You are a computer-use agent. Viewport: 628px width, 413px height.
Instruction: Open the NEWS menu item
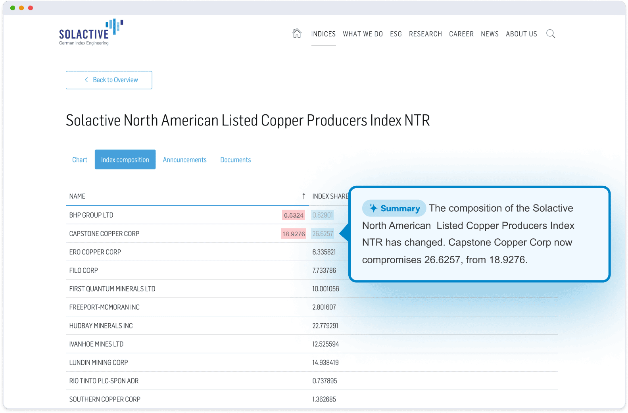click(490, 34)
